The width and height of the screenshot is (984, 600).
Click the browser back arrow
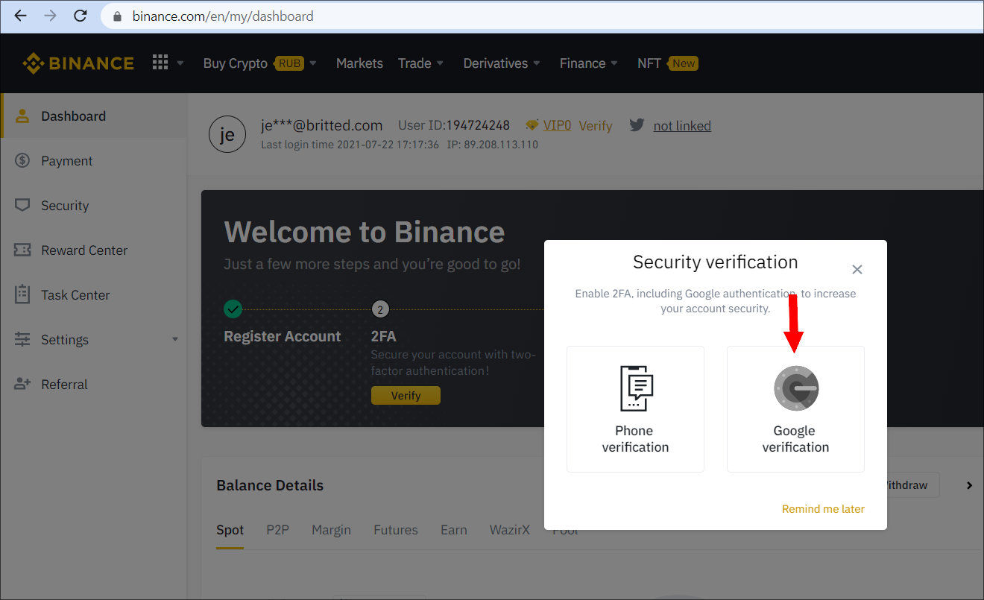tap(20, 16)
